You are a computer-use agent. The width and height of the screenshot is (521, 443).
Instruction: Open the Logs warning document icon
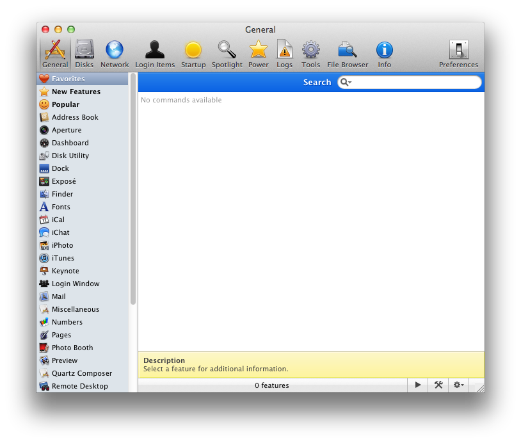click(x=284, y=54)
